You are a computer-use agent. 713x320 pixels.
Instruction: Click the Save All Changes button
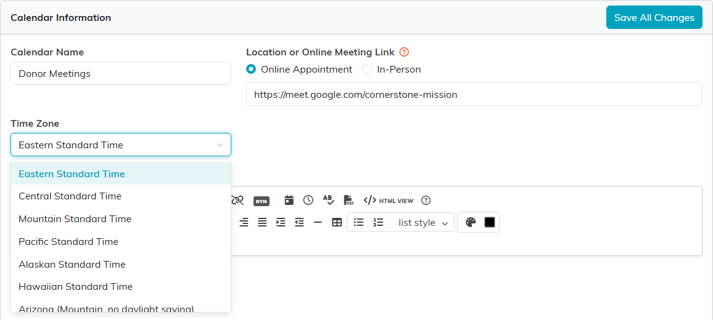pyautogui.click(x=654, y=18)
